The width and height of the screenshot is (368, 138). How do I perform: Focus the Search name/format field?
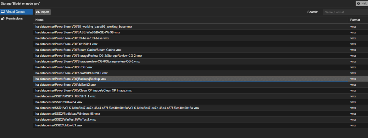[345, 12]
